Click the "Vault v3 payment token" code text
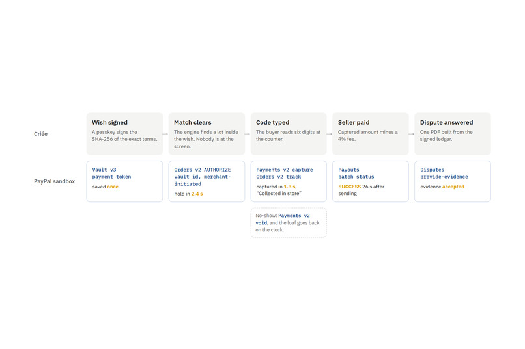The image size is (525, 349). pyautogui.click(x=111, y=173)
